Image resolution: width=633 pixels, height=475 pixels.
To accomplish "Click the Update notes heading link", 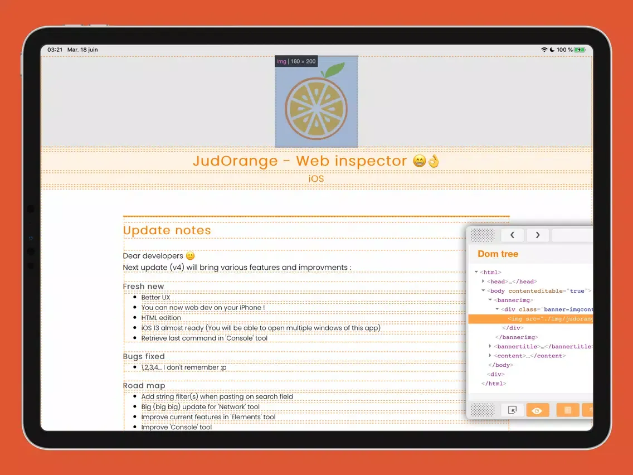I will pyautogui.click(x=167, y=230).
